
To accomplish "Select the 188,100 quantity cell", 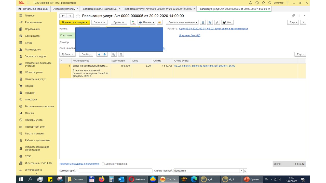I will click(120, 66).
